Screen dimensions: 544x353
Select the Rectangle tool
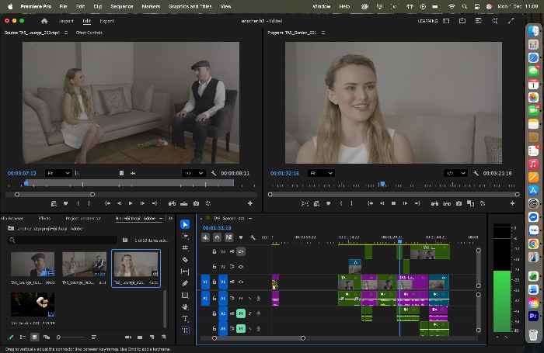185,295
